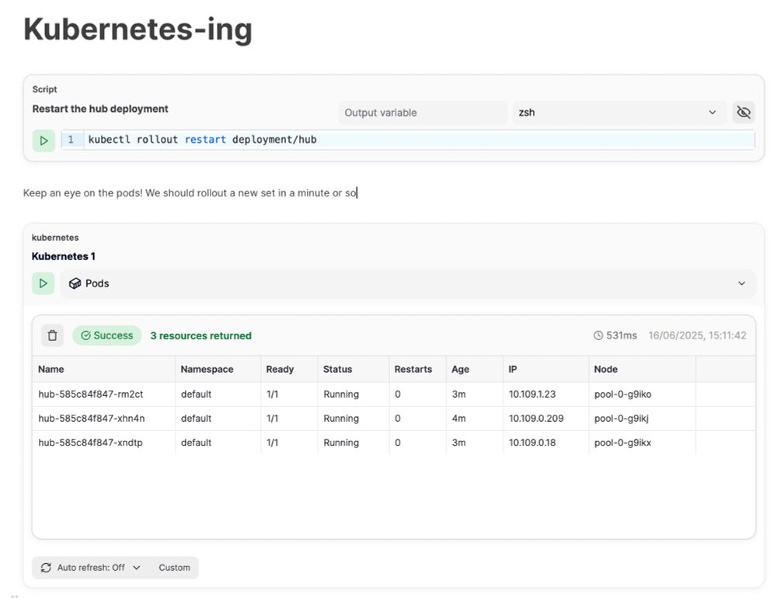777x598 pixels.
Task: Click the Auto refresh circular arrows icon
Action: pyautogui.click(x=46, y=568)
